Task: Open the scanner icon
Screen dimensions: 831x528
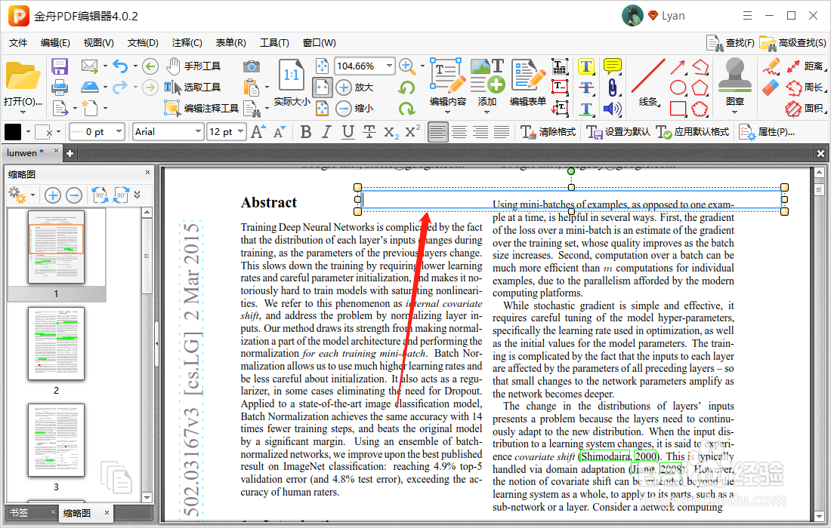Action: coord(90,87)
